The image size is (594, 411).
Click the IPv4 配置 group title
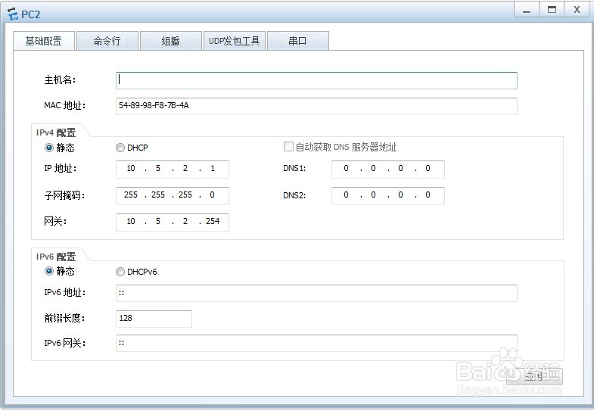click(56, 132)
